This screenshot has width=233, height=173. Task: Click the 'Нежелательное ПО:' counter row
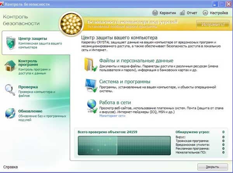[x=200, y=152]
